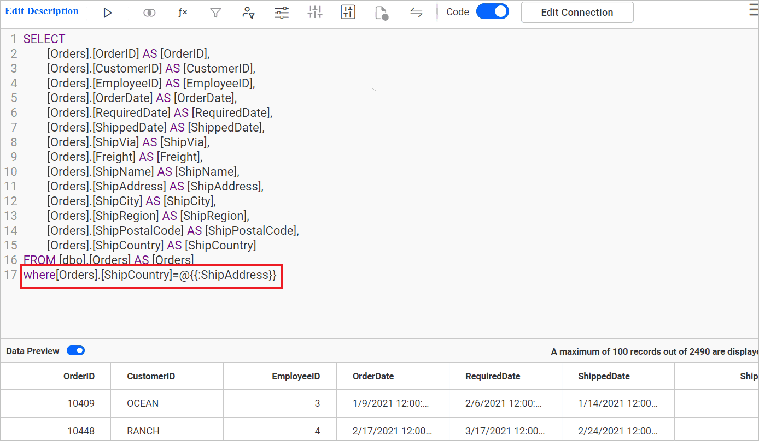Click the SELECT keyword on line 1

click(x=44, y=39)
